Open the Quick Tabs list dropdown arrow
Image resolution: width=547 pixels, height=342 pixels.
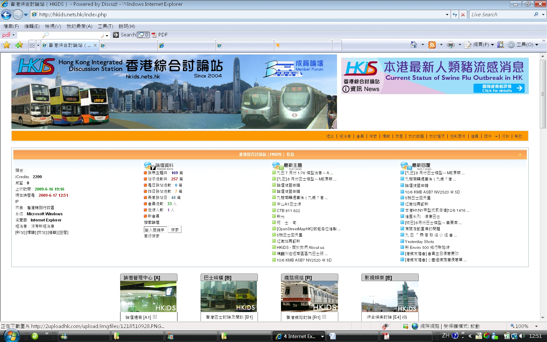tap(38, 45)
